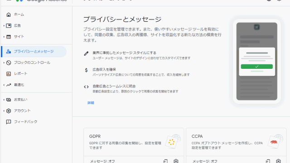This screenshot has height=163, width=290.
Task: Expand the 広告 menu arrow
Action: pyautogui.click(x=4, y=26)
